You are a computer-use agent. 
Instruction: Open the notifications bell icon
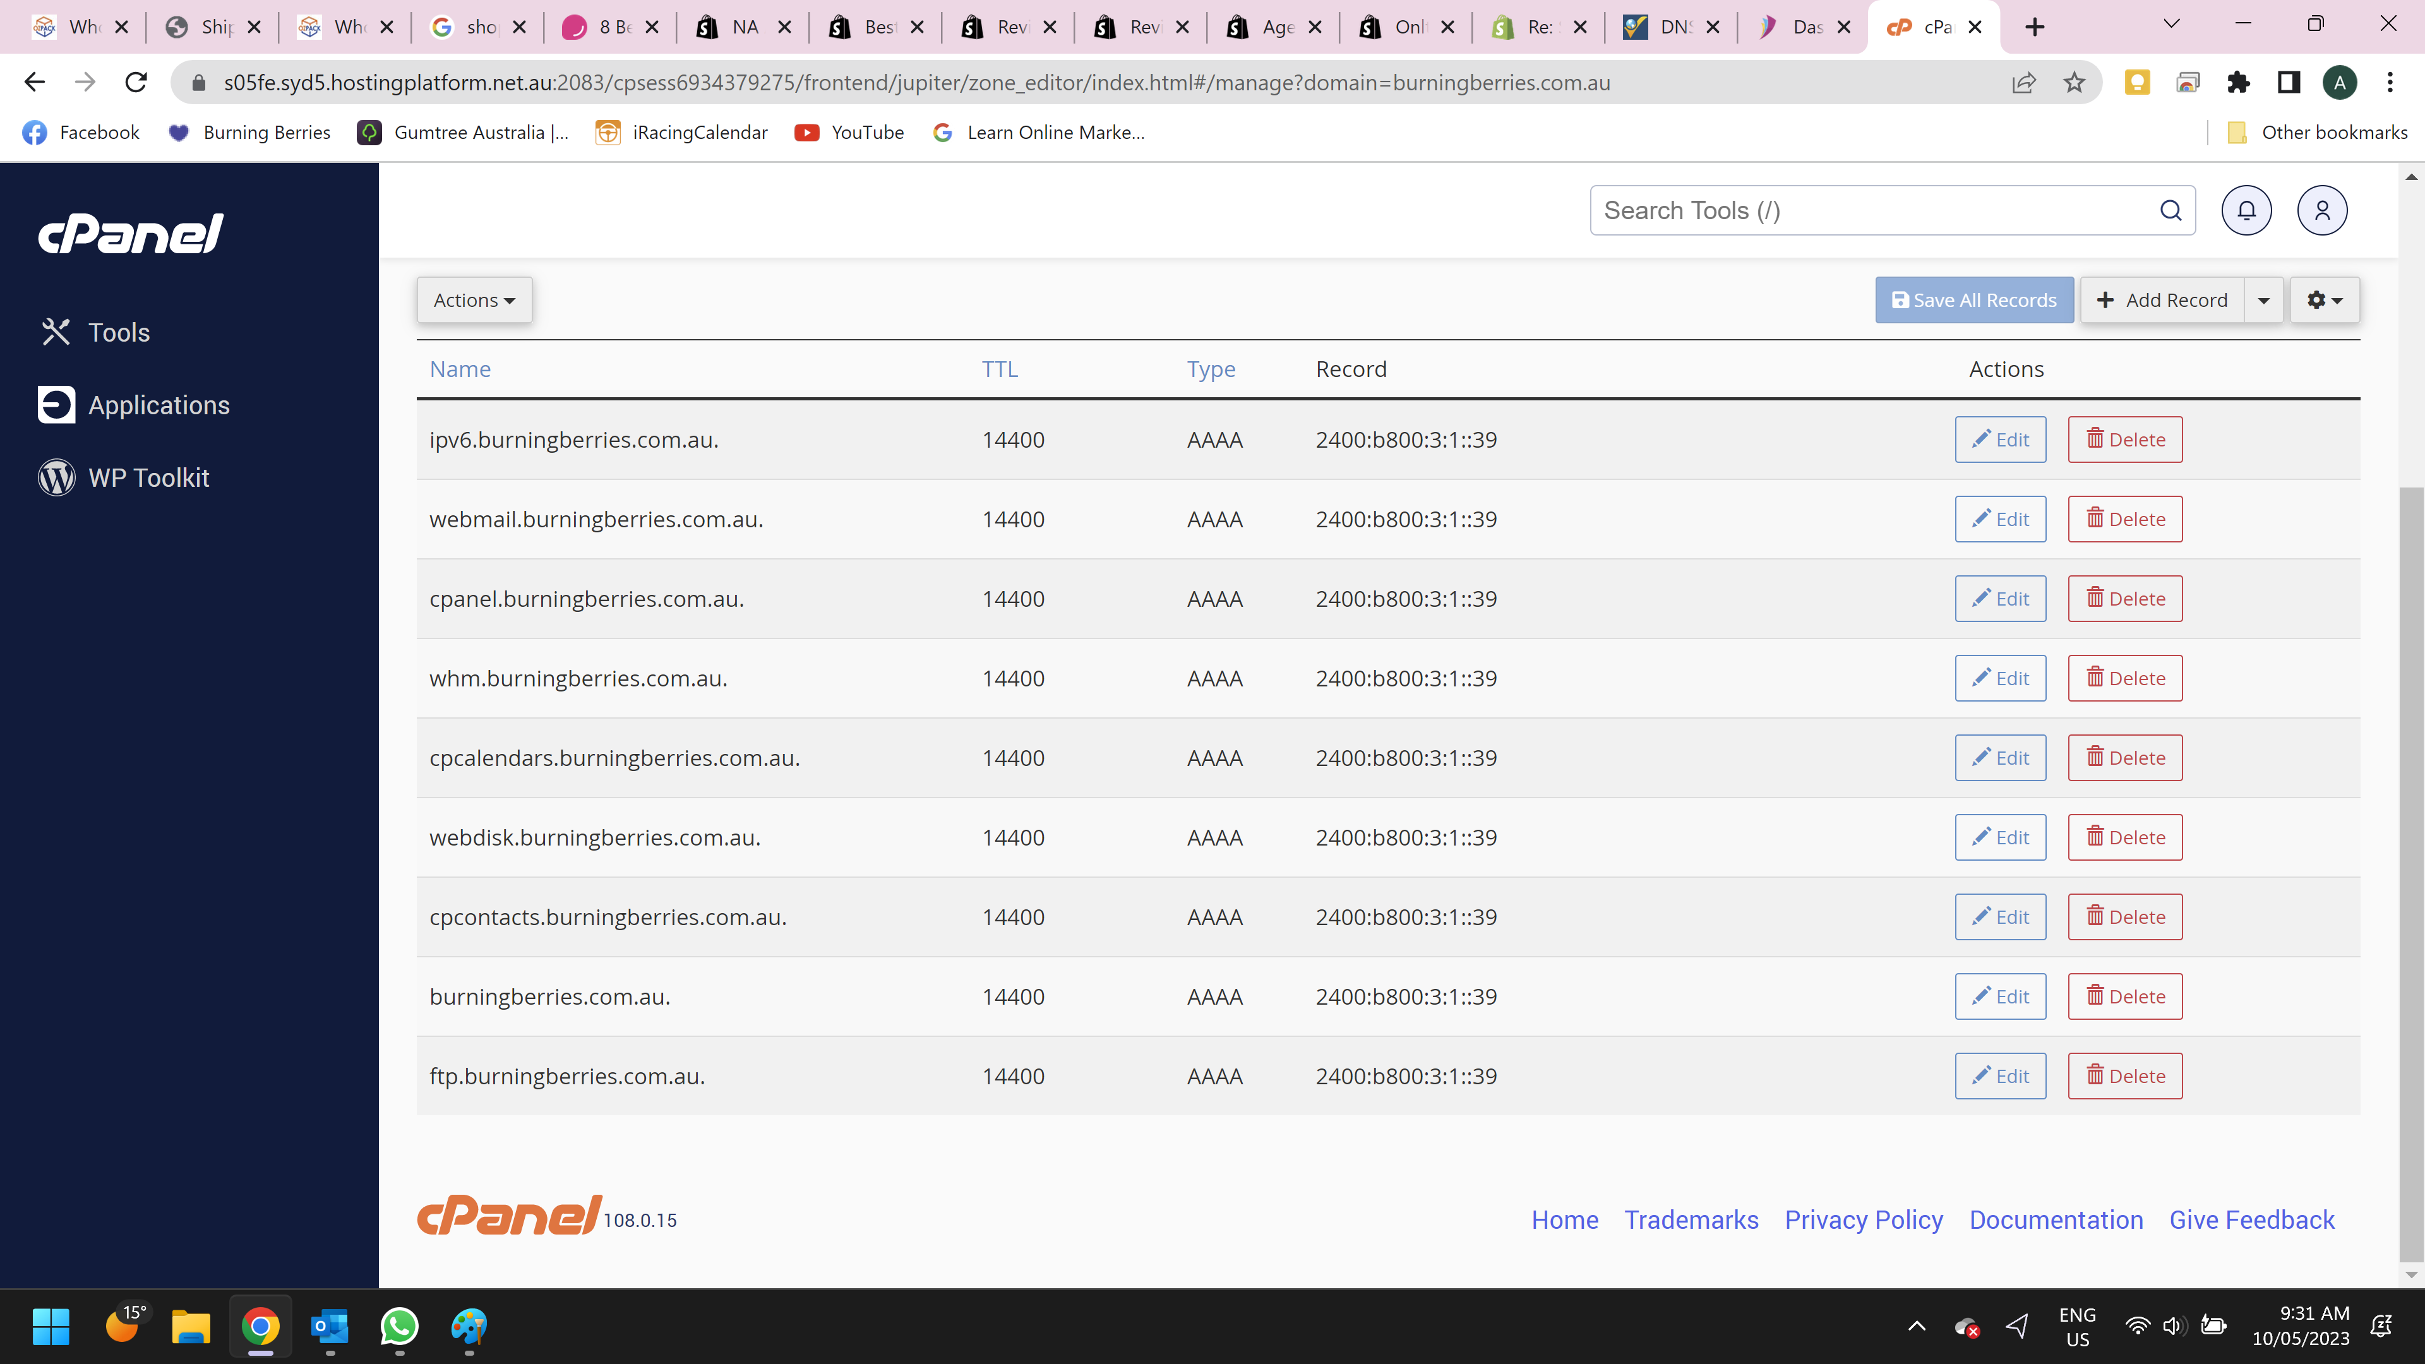tap(2246, 210)
